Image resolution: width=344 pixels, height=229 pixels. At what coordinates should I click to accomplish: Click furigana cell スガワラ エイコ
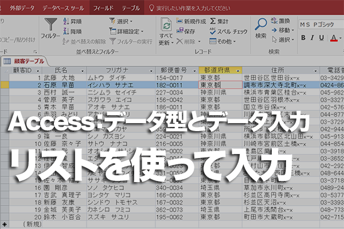coord(121,100)
